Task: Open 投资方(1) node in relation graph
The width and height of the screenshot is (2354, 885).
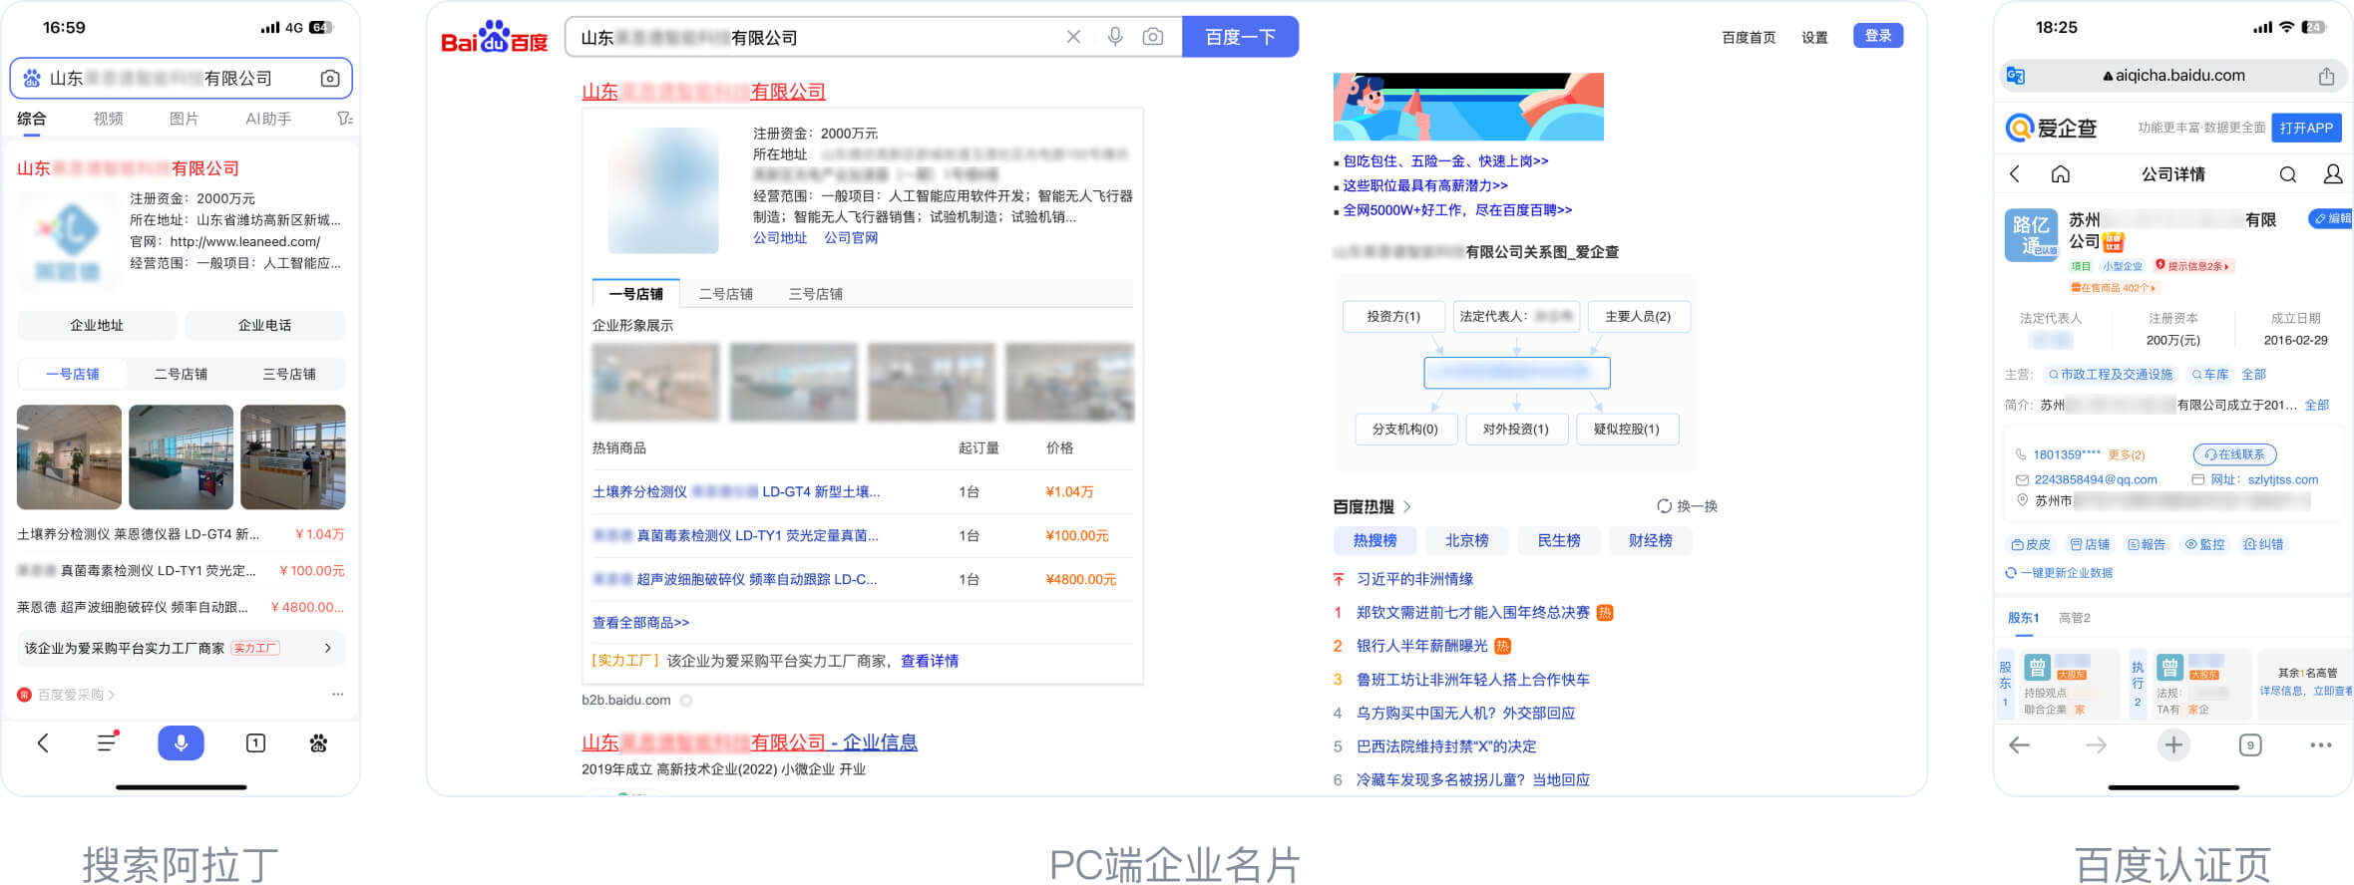Action: click(x=1393, y=316)
